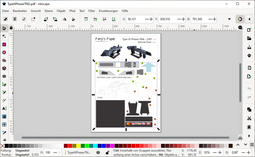This screenshot has width=255, height=157.
Task: Raise selection to top
Action: [86, 19]
